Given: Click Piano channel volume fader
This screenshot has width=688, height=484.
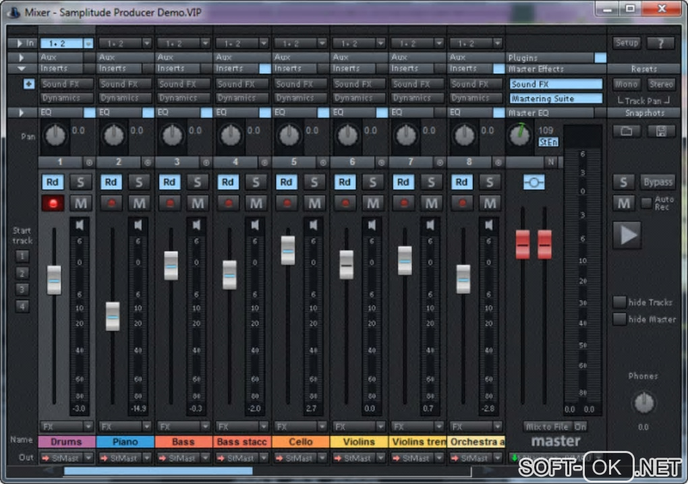Looking at the screenshot, I should 113,316.
